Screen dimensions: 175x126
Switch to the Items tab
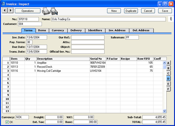(42, 30)
